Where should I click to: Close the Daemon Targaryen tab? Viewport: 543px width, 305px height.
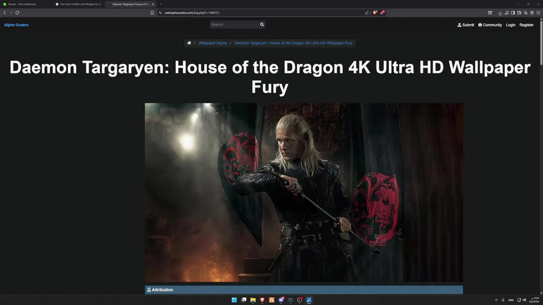pyautogui.click(x=153, y=4)
